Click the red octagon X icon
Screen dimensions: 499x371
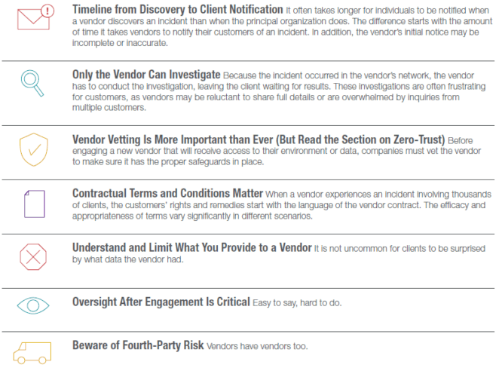tap(33, 257)
